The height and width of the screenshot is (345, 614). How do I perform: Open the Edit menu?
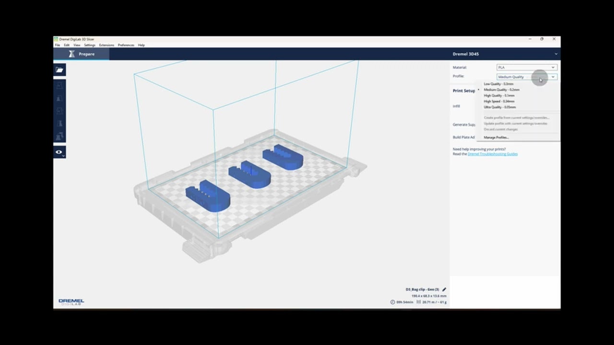[67, 45]
